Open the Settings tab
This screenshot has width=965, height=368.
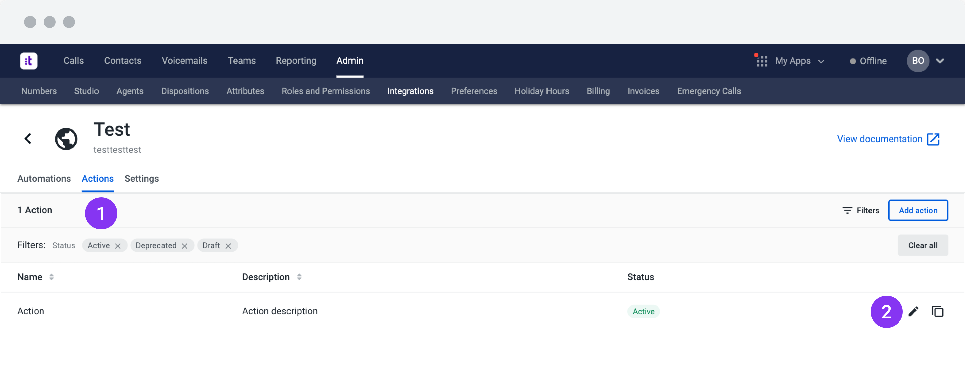pyautogui.click(x=142, y=178)
